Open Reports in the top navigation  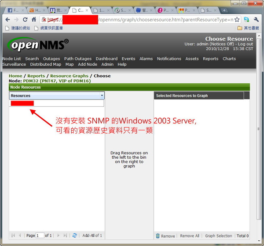coord(211,59)
